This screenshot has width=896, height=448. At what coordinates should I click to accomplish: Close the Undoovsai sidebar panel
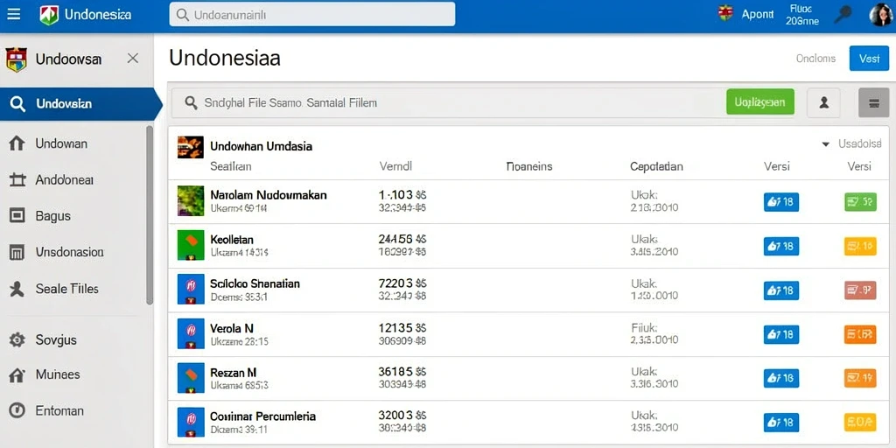(x=133, y=59)
